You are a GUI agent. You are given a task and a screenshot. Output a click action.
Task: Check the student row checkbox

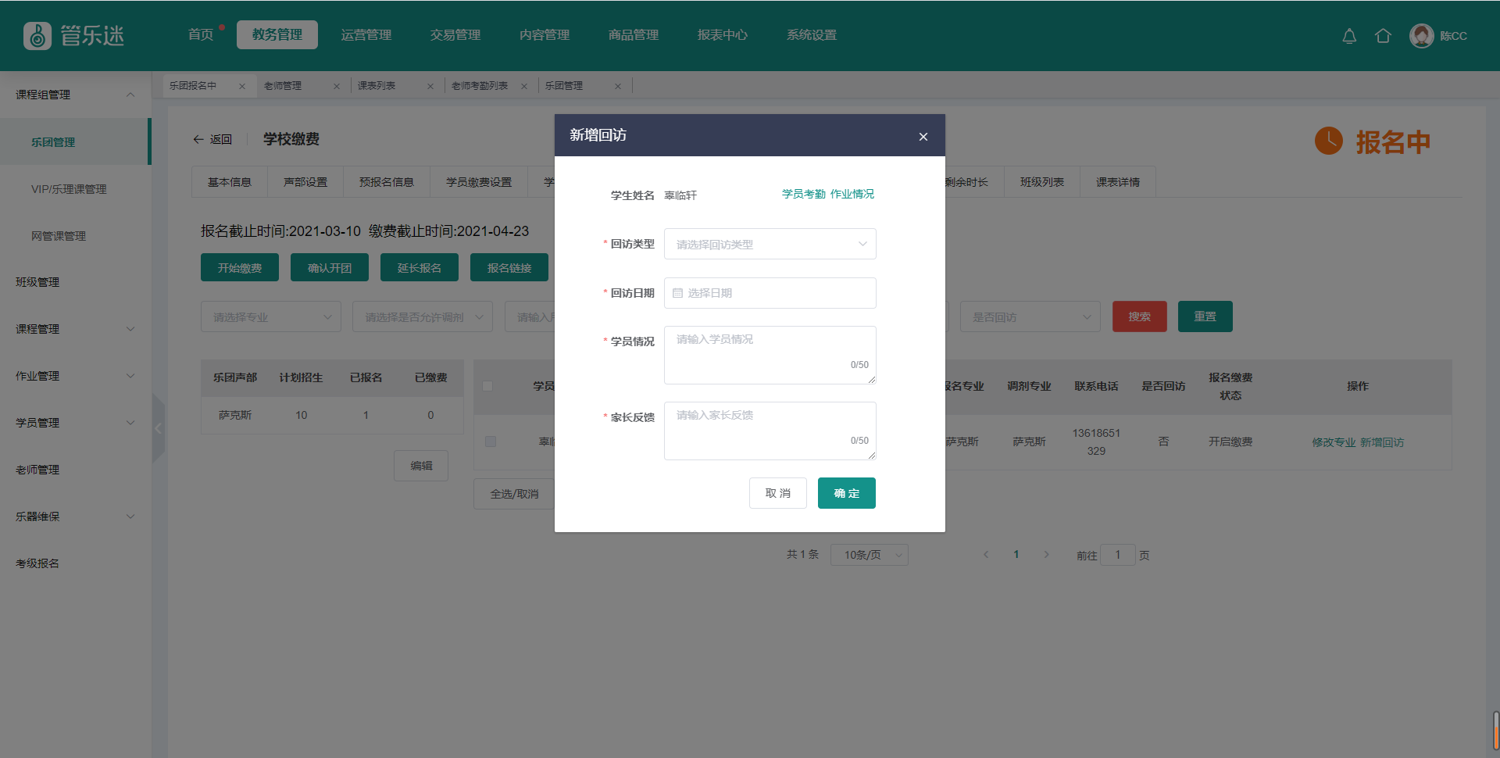[x=491, y=442]
